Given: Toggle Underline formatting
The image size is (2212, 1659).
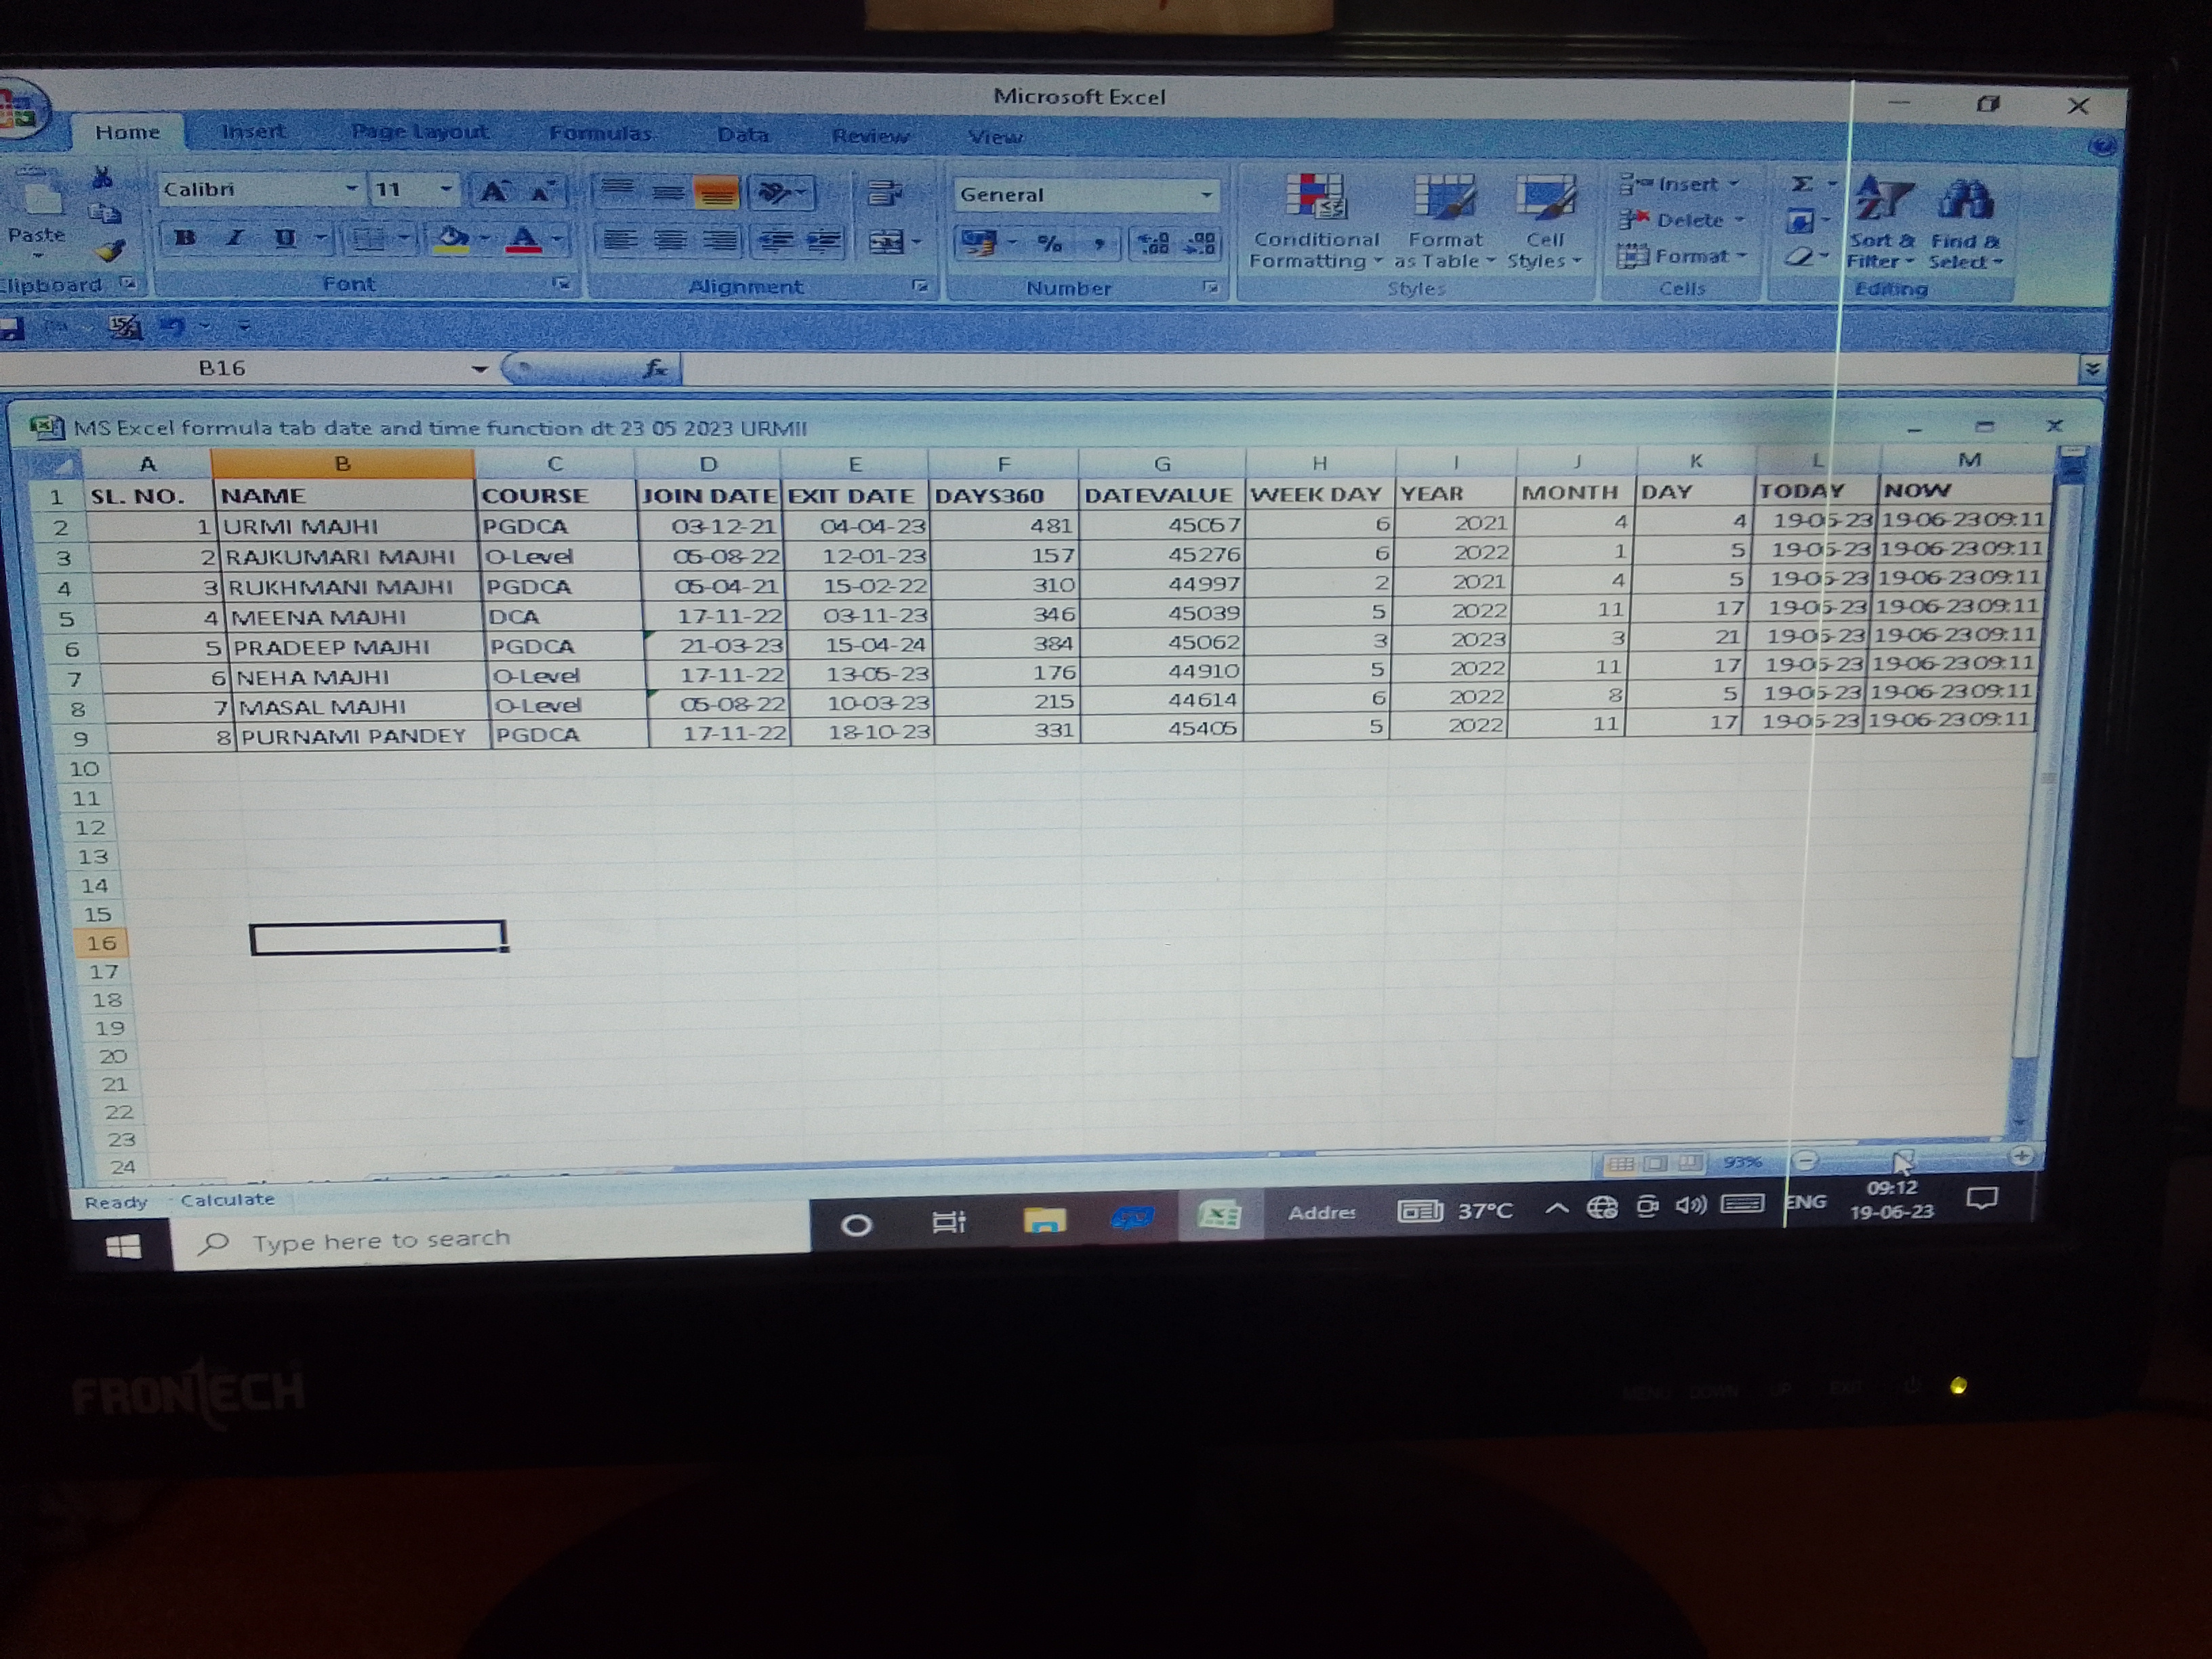Looking at the screenshot, I should pyautogui.click(x=285, y=238).
